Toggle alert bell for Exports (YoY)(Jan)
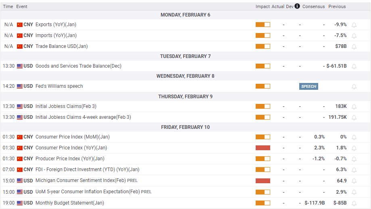This screenshot has height=209, width=371. pos(354,25)
